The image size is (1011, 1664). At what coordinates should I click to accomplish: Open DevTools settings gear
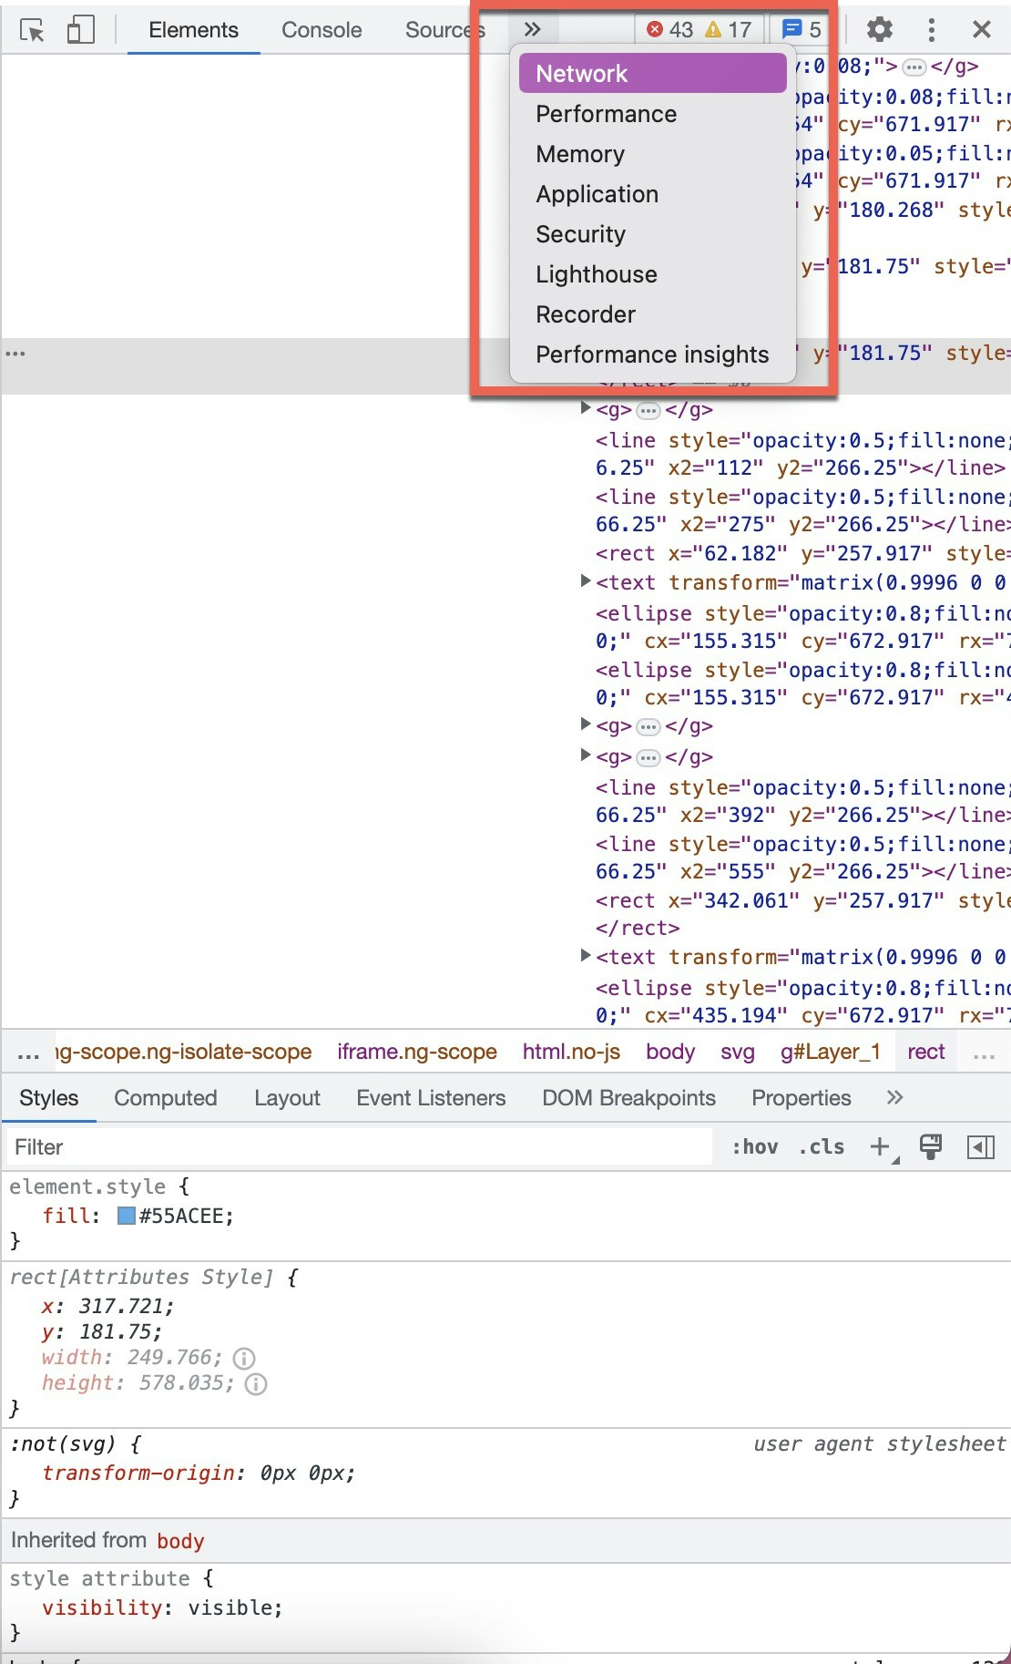click(x=879, y=29)
